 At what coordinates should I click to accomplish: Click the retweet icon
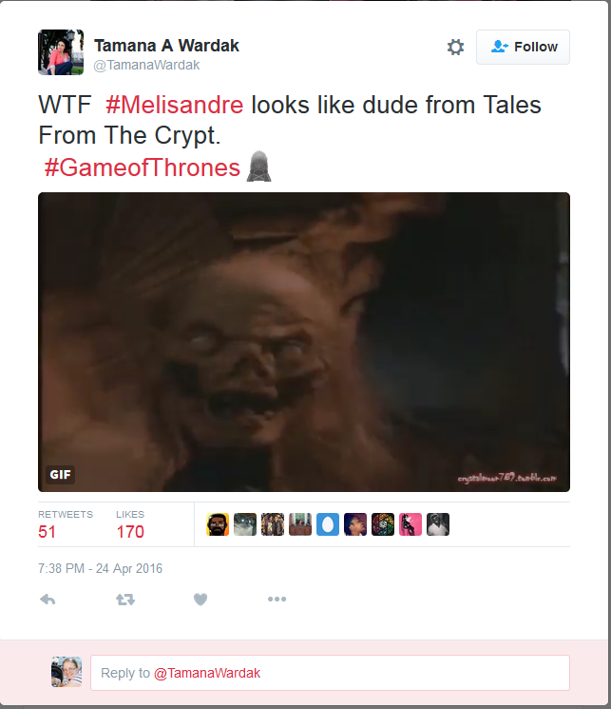point(125,600)
